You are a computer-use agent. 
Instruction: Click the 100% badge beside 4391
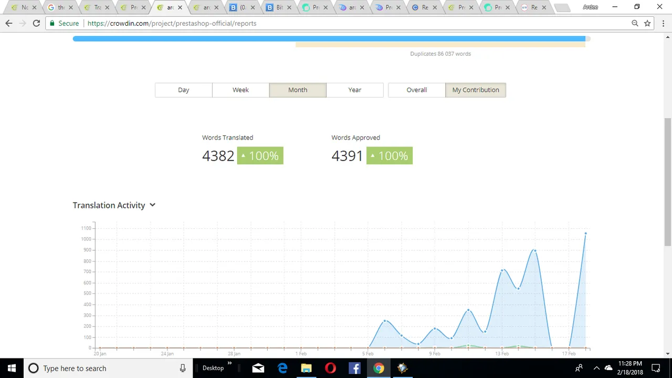(x=390, y=155)
